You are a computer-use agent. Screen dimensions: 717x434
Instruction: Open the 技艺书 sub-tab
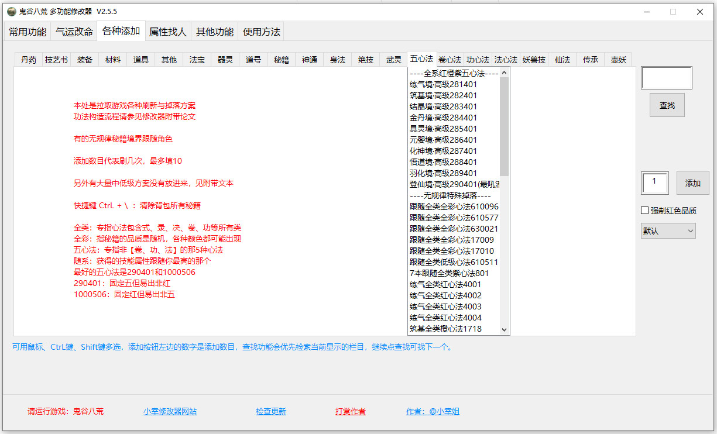coord(57,60)
